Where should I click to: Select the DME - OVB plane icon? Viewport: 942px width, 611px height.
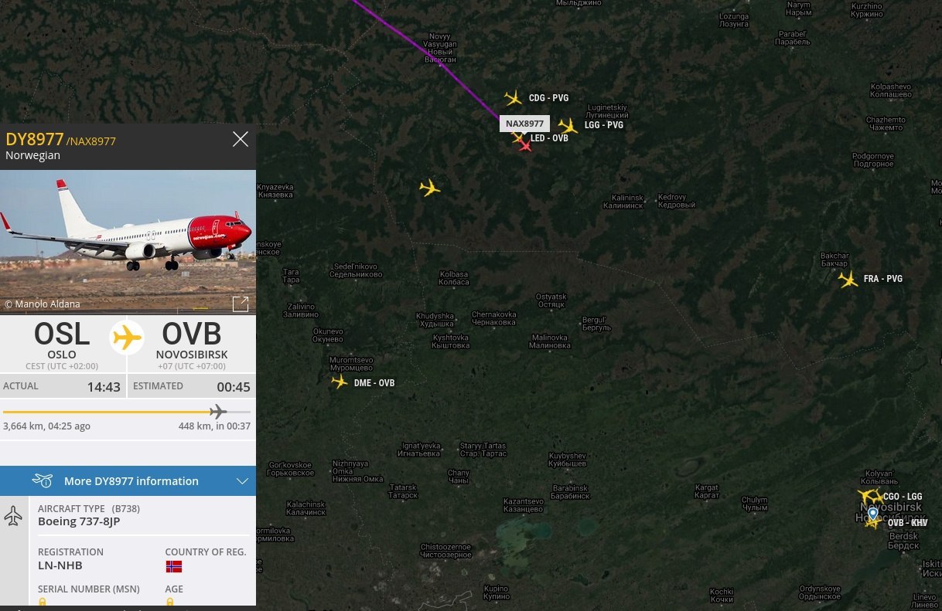(340, 382)
